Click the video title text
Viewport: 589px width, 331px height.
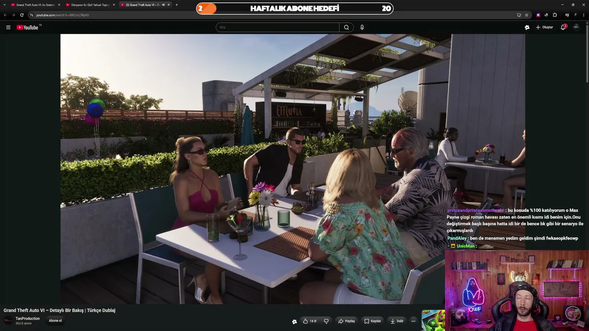pyautogui.click(x=59, y=310)
